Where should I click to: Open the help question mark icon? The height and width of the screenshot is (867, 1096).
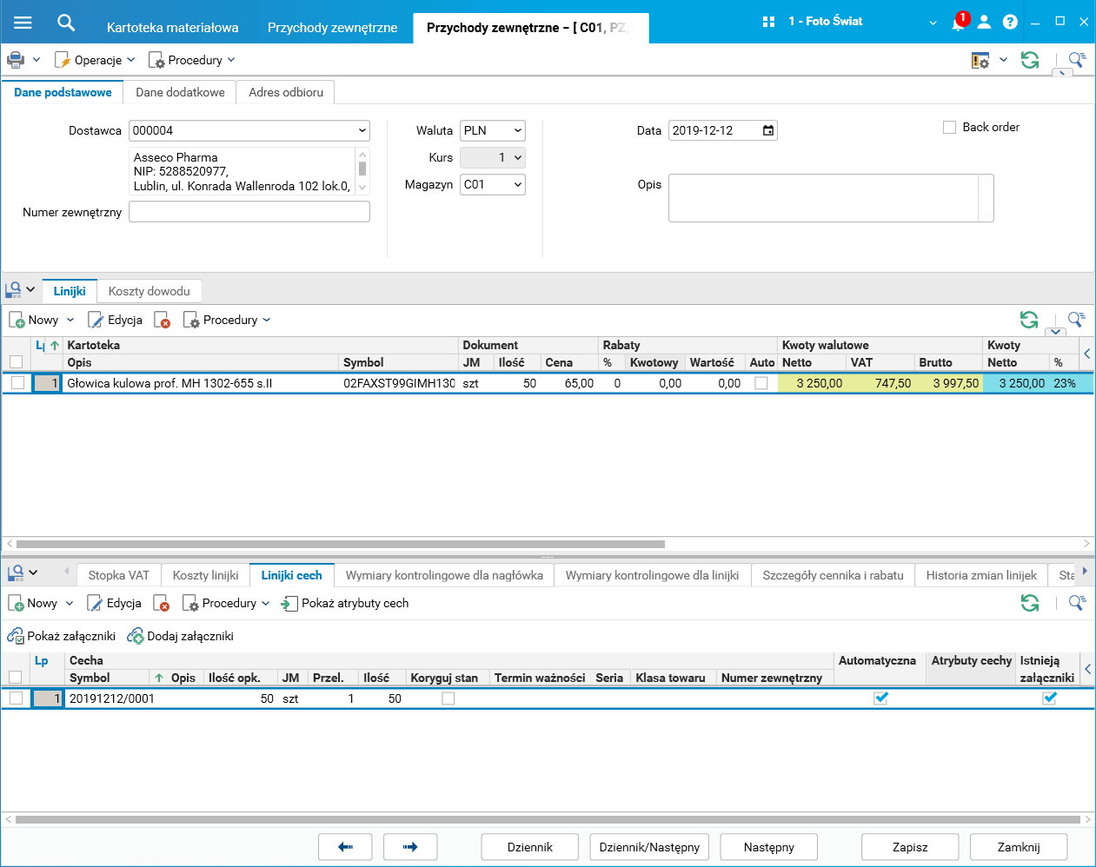1010,22
